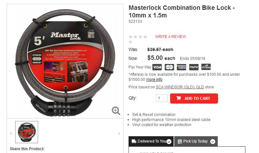
Task: Click the quantity input field
Action: tap(162, 98)
